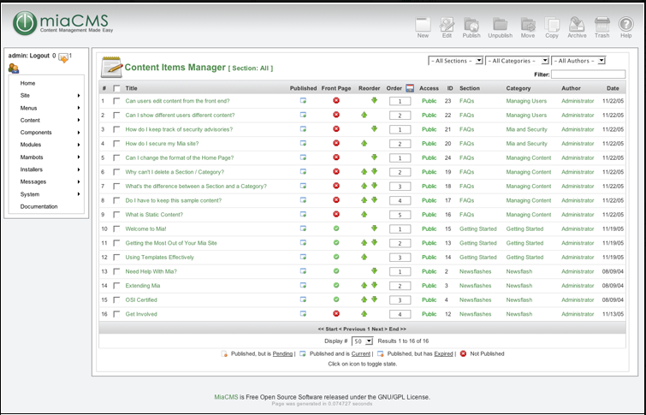The width and height of the screenshot is (646, 415).
Task: Expand the System submenu arrow
Action: [x=78, y=194]
